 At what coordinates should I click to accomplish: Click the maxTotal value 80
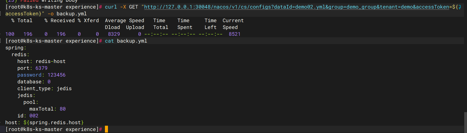click(x=63, y=109)
